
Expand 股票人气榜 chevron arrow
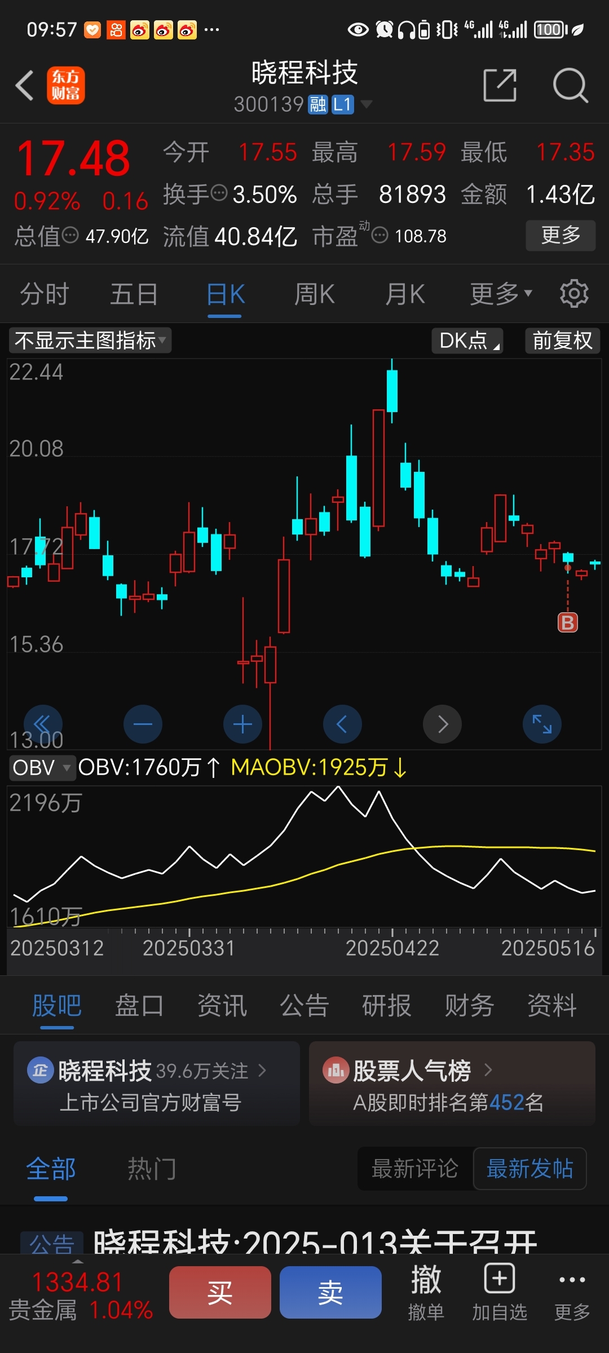pyautogui.click(x=488, y=1070)
